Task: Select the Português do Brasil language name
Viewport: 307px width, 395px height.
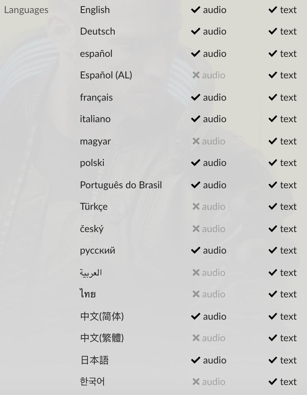Action: point(121,185)
